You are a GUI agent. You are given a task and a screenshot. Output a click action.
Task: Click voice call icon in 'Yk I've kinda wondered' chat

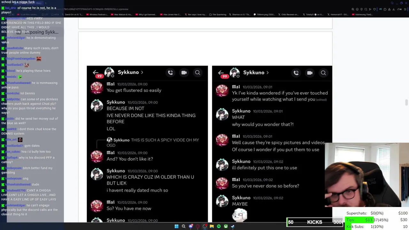pyautogui.click(x=296, y=73)
